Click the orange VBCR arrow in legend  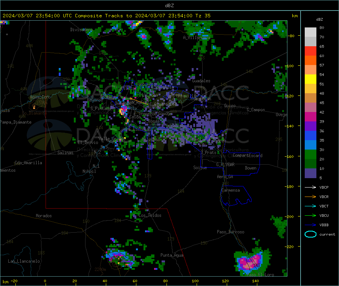coord(310,197)
